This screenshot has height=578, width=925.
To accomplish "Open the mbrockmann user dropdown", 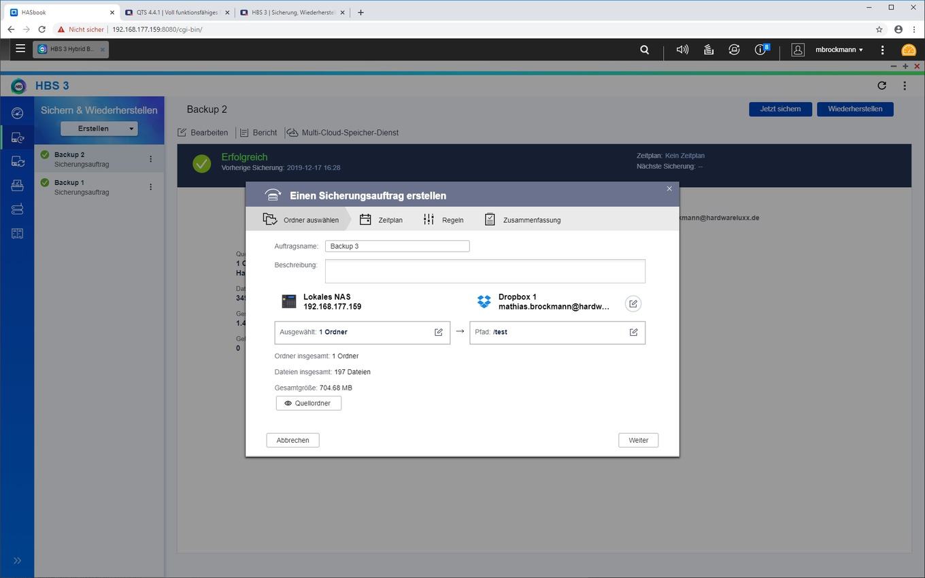I will pos(839,50).
